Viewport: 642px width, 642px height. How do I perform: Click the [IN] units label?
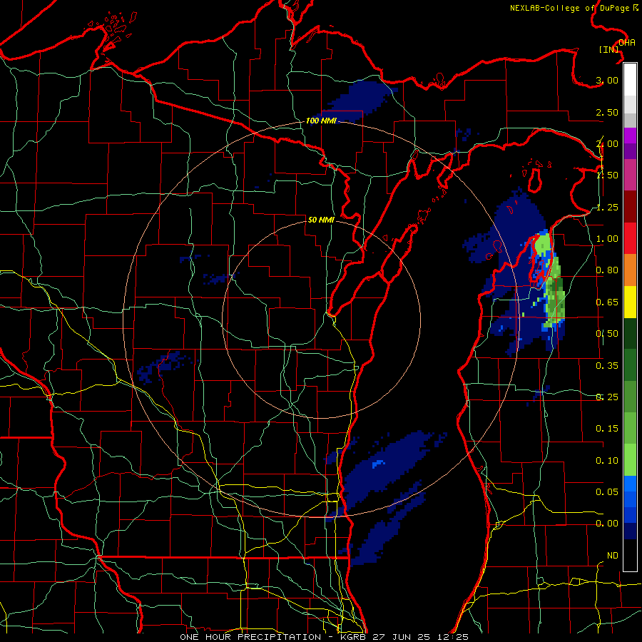pos(609,49)
